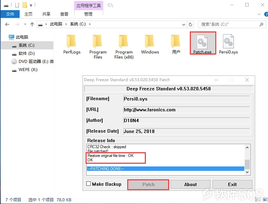
Task: Click the search magnifier icon
Action: (x=261, y=24)
